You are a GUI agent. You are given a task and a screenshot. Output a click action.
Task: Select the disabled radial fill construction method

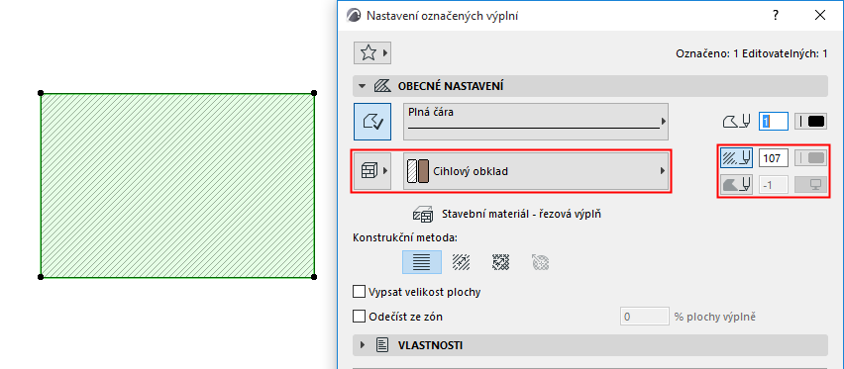[540, 262]
